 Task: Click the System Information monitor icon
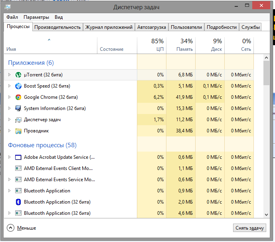coord(18,108)
